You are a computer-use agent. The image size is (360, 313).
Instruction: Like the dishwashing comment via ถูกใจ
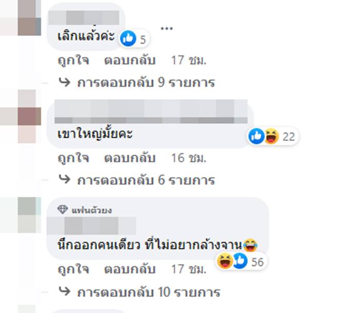[x=73, y=269]
